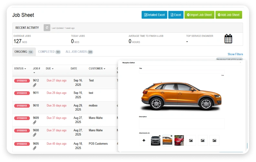Click the Add Job Sheet button
The width and height of the screenshot is (256, 162).
click(229, 15)
